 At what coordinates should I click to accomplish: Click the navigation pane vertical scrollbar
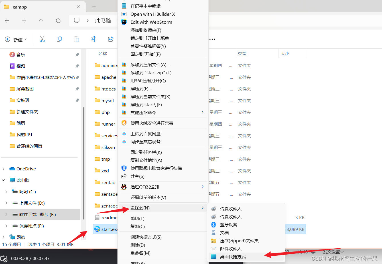(x=83, y=163)
